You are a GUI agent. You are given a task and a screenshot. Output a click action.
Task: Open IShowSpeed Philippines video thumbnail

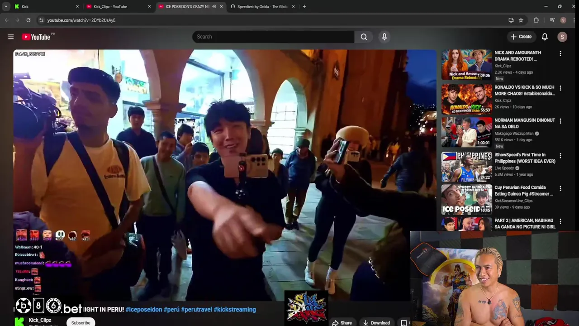coord(466,167)
